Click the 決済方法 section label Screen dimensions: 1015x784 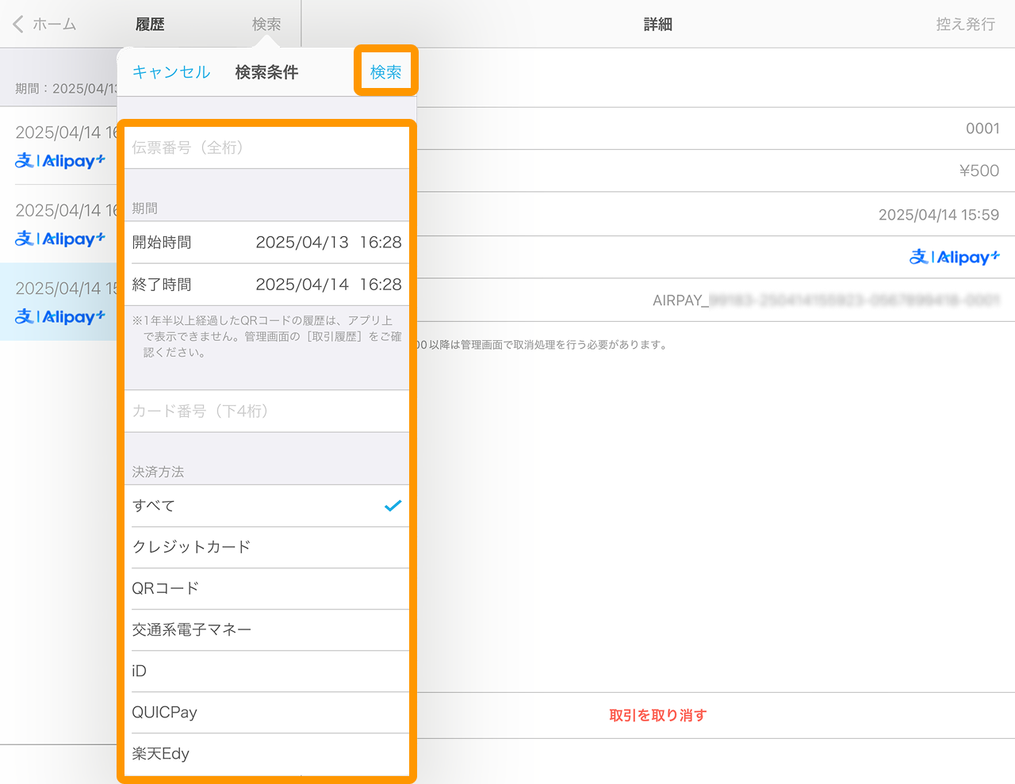tap(158, 472)
